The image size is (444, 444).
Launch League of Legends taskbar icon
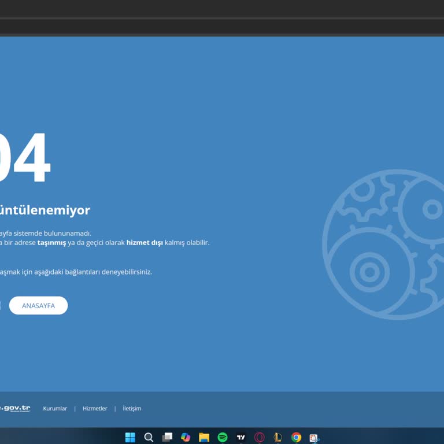coord(278,437)
